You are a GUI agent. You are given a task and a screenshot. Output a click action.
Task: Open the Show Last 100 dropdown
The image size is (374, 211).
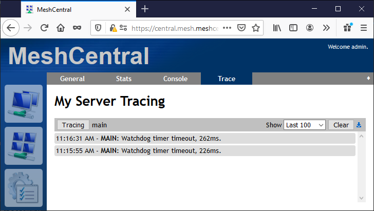pyautogui.click(x=304, y=125)
